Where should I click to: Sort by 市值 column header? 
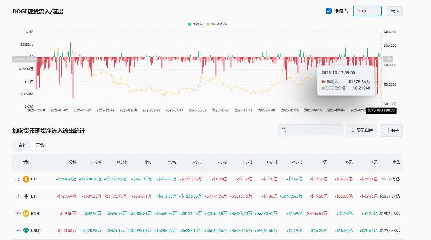coord(396,162)
